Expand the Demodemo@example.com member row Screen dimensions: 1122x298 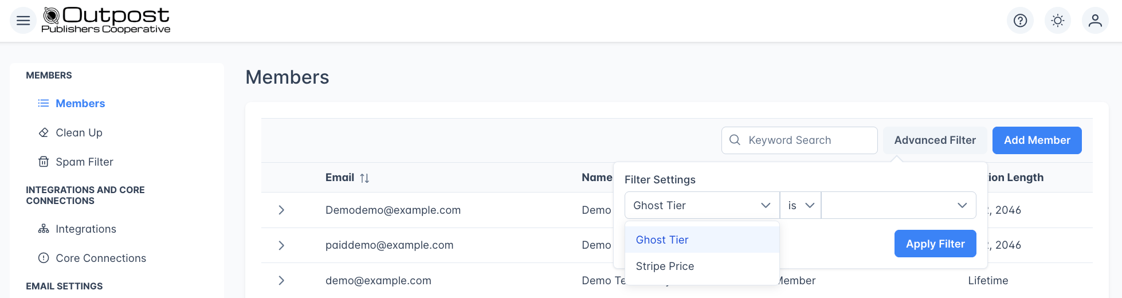coord(281,210)
